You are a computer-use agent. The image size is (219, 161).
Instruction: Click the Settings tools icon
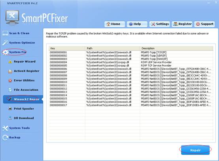tap(153, 24)
